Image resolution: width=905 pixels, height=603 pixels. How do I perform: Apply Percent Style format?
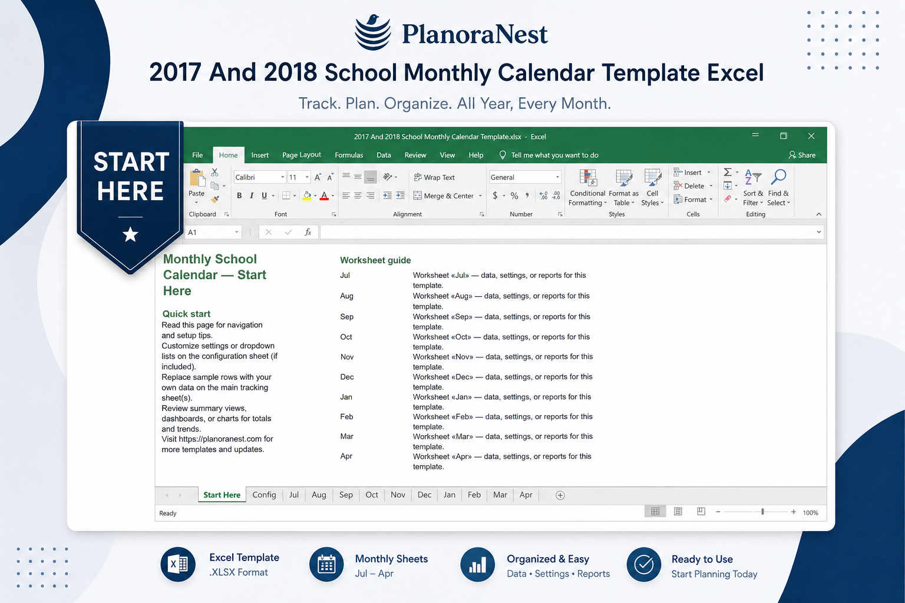click(514, 196)
